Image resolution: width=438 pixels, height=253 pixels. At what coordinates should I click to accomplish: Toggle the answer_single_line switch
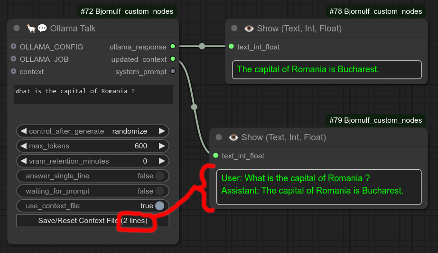click(x=159, y=176)
